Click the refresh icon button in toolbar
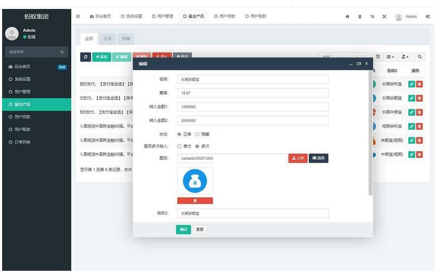The width and height of the screenshot is (439, 275). (x=85, y=56)
